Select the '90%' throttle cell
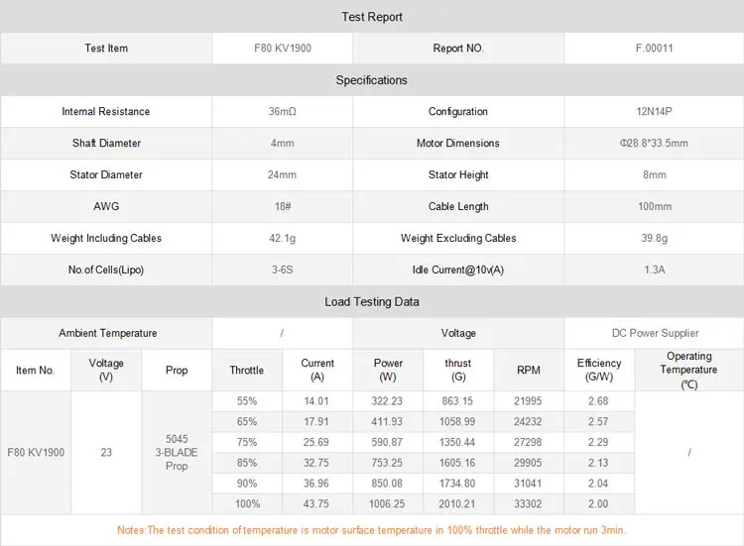The image size is (744, 546). click(x=247, y=484)
